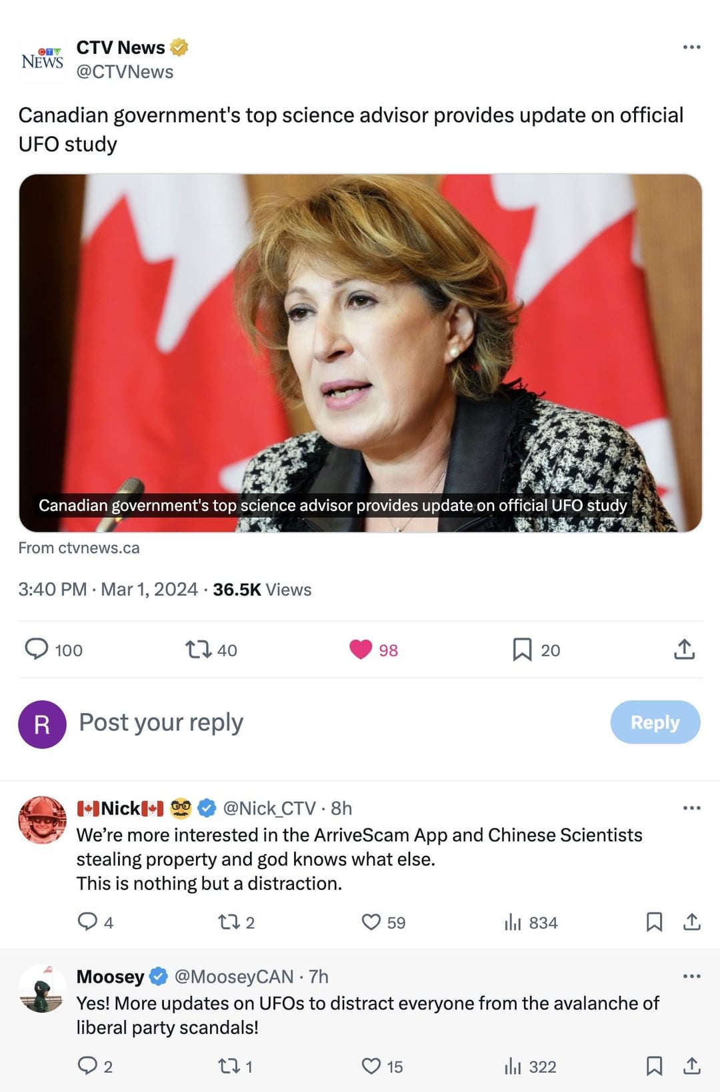Open Moosey's profile avatar
The image size is (720, 1092).
pos(42,989)
